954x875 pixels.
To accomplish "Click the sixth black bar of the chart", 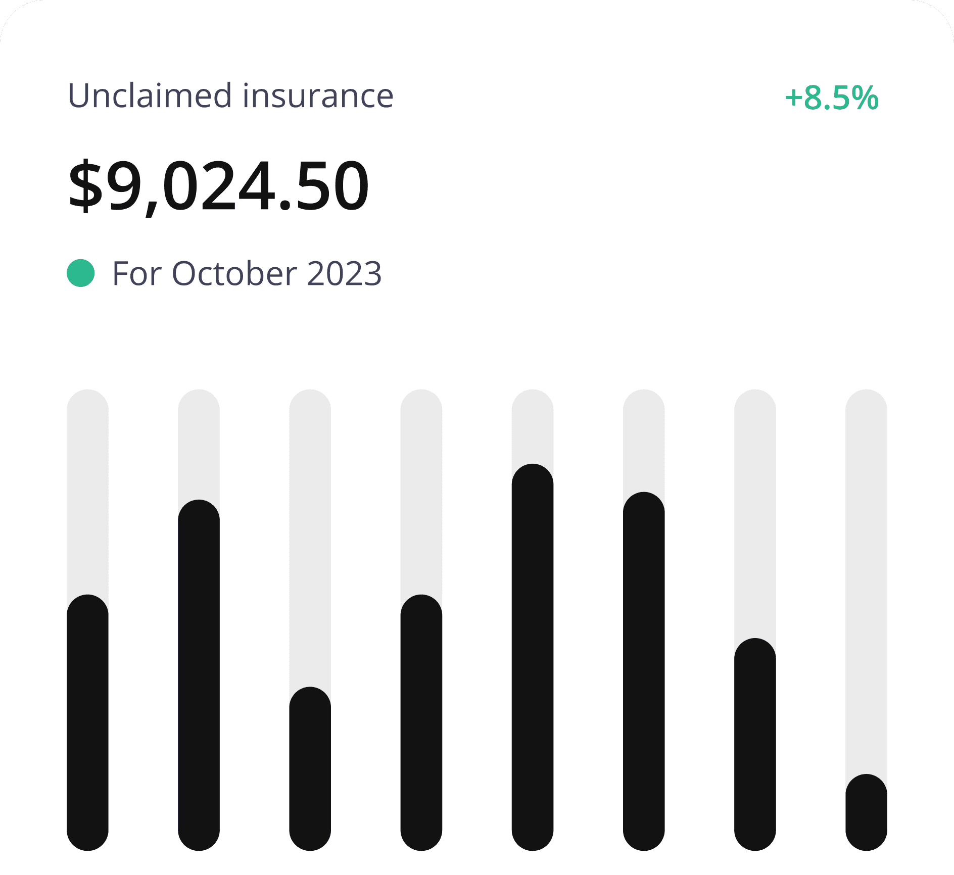I will click(644, 671).
